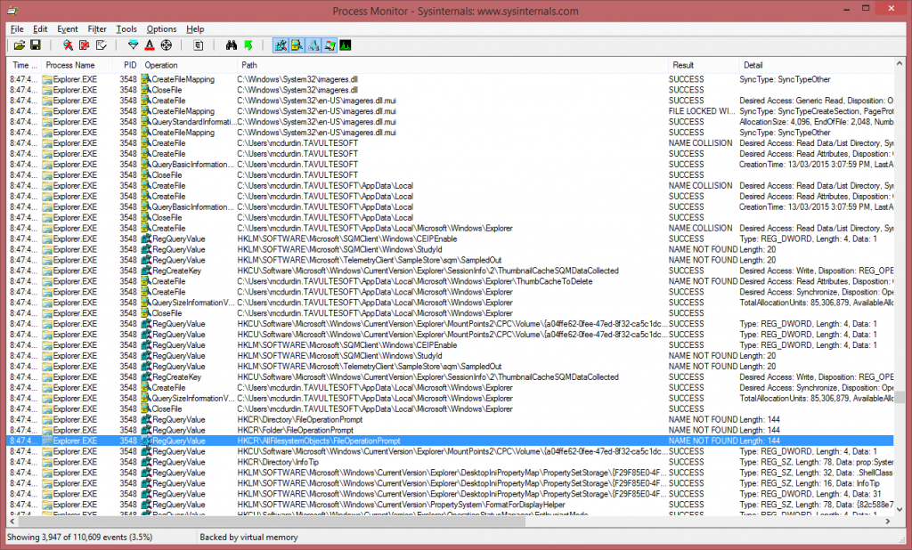Click 'Showing 3,947 of 110,609 events' status text
This screenshot has width=912, height=550.
pos(80,538)
